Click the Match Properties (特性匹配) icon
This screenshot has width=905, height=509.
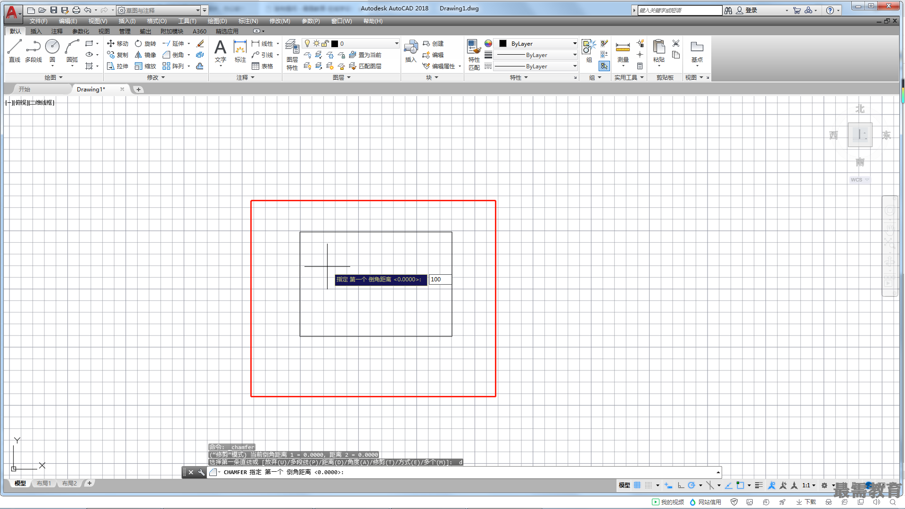tap(474, 55)
